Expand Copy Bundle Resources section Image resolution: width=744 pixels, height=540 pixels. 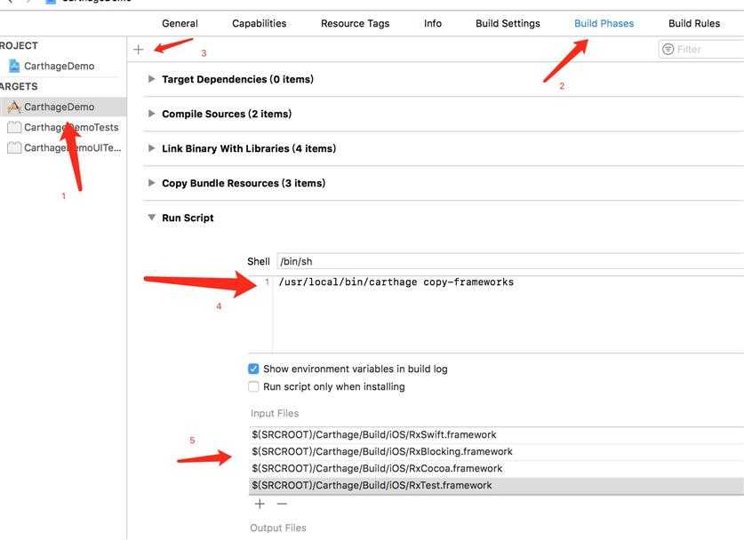[151, 183]
